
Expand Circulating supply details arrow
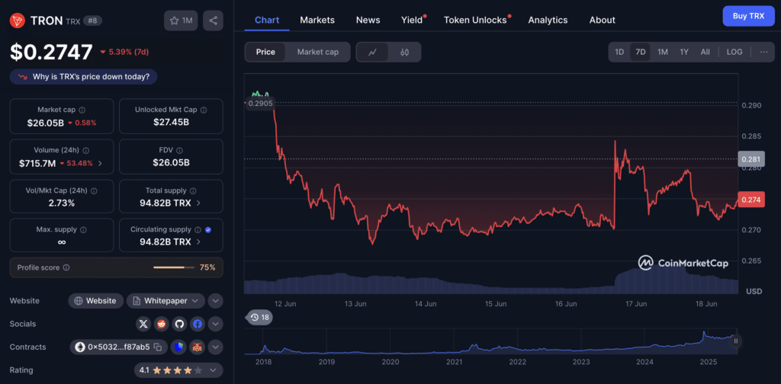pyautogui.click(x=199, y=242)
